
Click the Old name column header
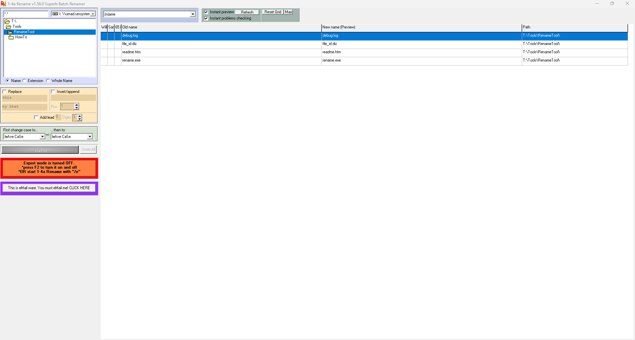point(221,27)
